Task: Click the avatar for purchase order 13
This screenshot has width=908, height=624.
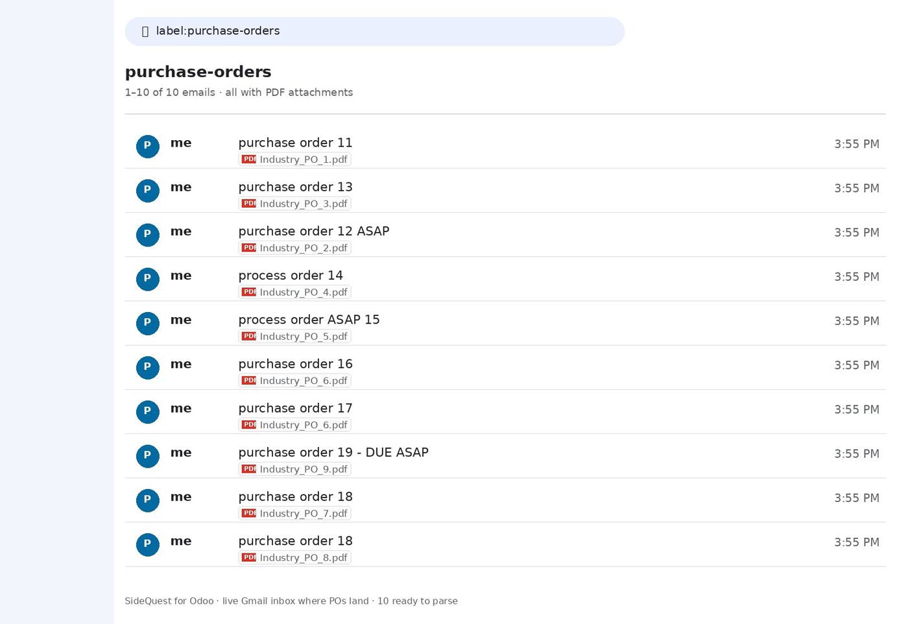Action: point(148,191)
